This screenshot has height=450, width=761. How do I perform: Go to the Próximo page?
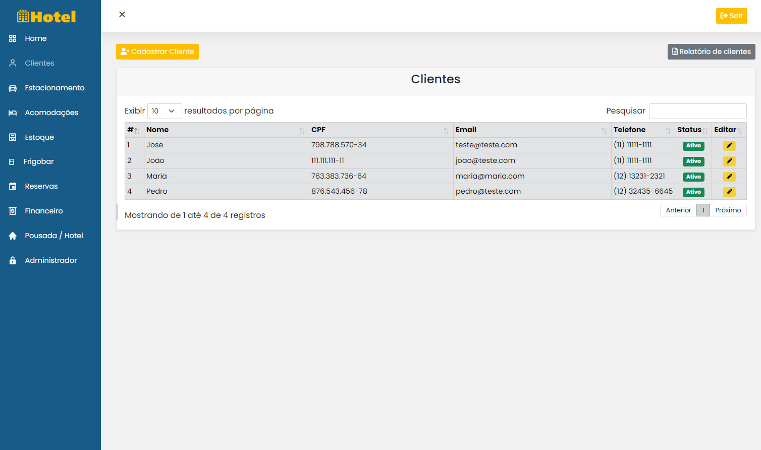pos(728,210)
